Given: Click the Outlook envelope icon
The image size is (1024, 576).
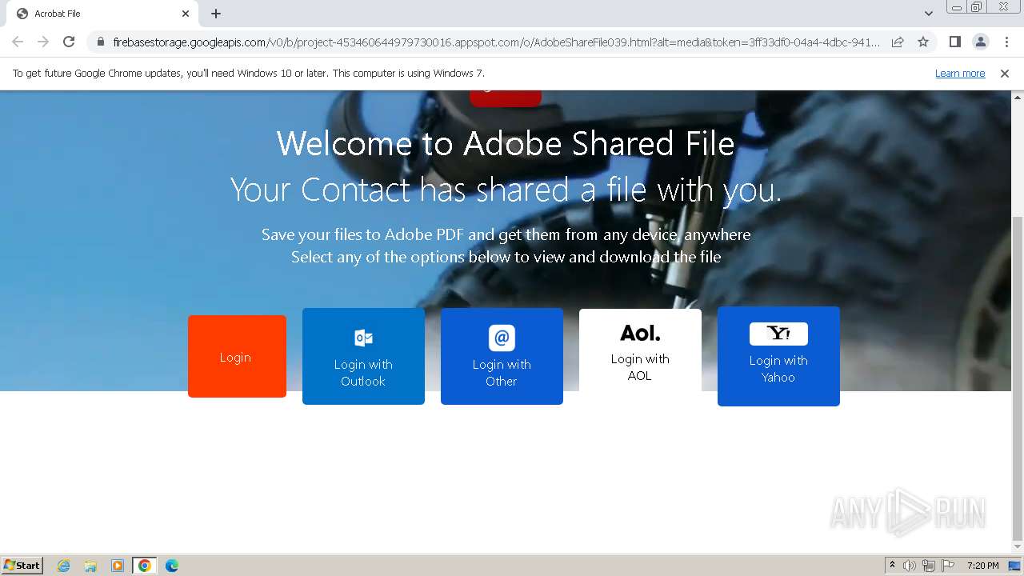Looking at the screenshot, I should pos(363,338).
